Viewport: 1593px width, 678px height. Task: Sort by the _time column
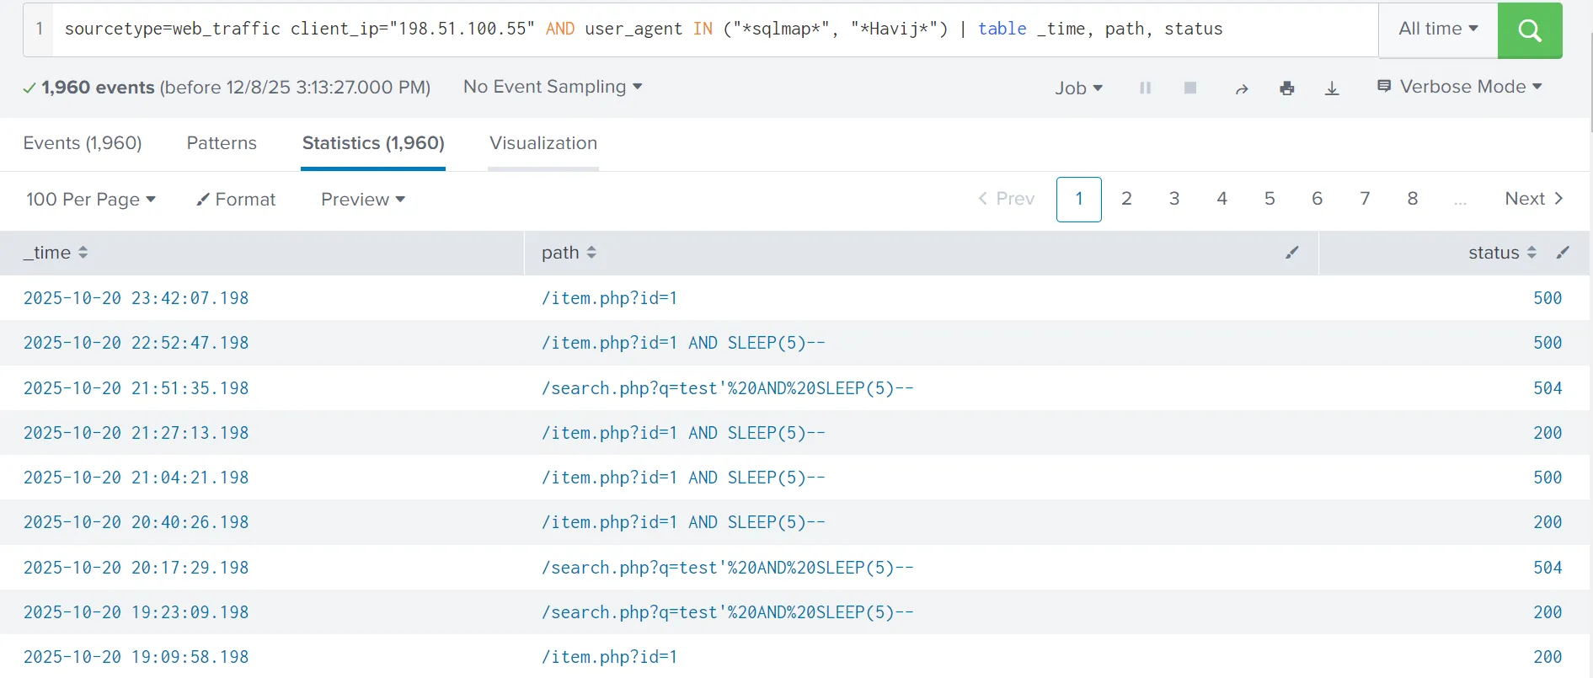[x=56, y=253]
